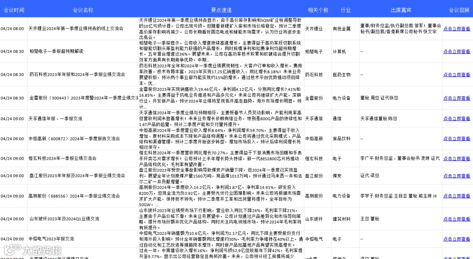Click 盘江股份 in the 相关个股 column
The width and height of the screenshot is (473, 259).
coord(314,175)
